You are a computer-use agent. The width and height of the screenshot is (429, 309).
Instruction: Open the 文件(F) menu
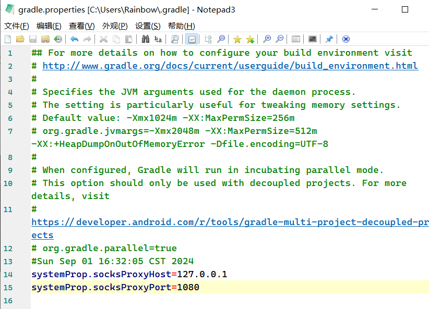point(16,26)
